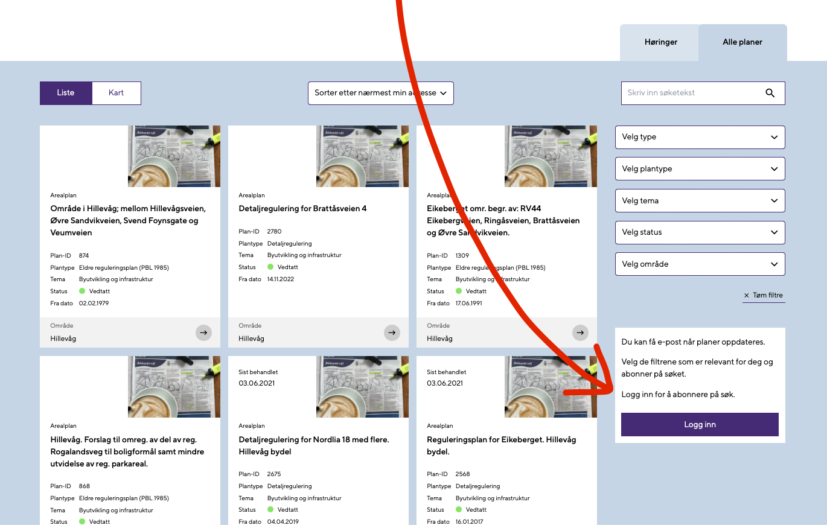Viewport: 827px width, 525px height.
Task: Select the Alle planer tab
Action: tap(742, 42)
